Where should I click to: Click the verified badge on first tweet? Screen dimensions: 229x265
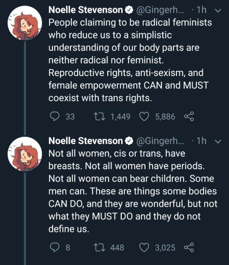(129, 10)
